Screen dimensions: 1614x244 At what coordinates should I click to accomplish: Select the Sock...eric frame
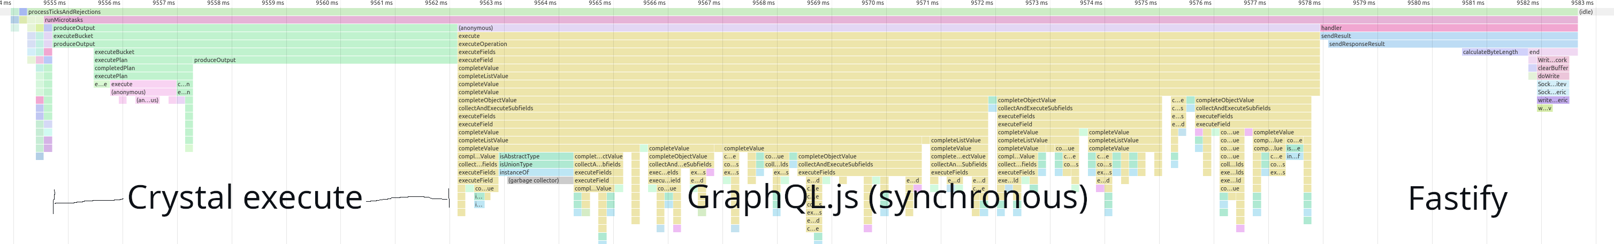click(1552, 92)
